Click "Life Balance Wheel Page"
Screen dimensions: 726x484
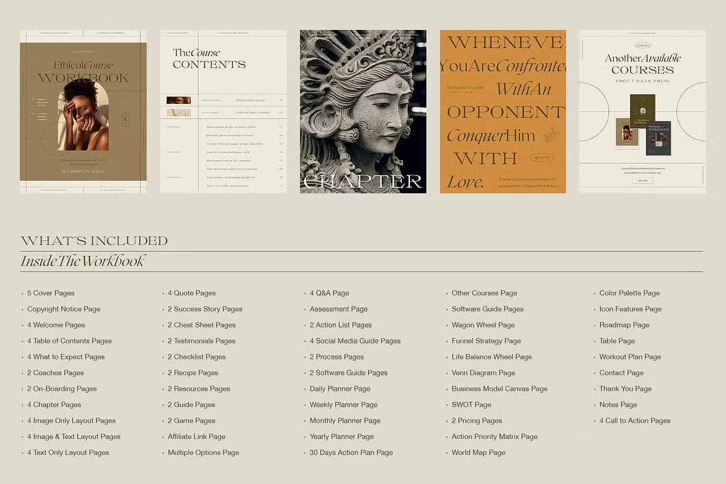click(x=492, y=357)
